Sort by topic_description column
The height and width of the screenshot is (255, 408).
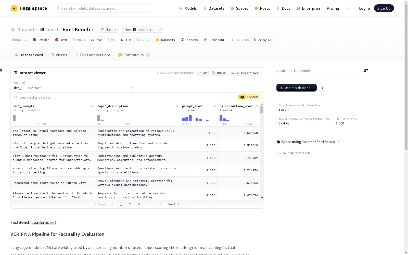pyautogui.click(x=177, y=106)
